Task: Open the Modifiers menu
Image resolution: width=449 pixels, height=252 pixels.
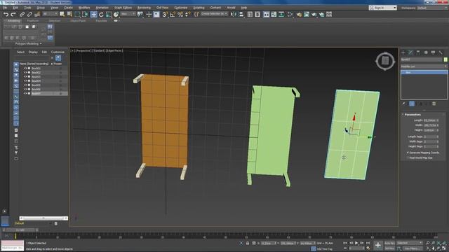Action: (84, 8)
